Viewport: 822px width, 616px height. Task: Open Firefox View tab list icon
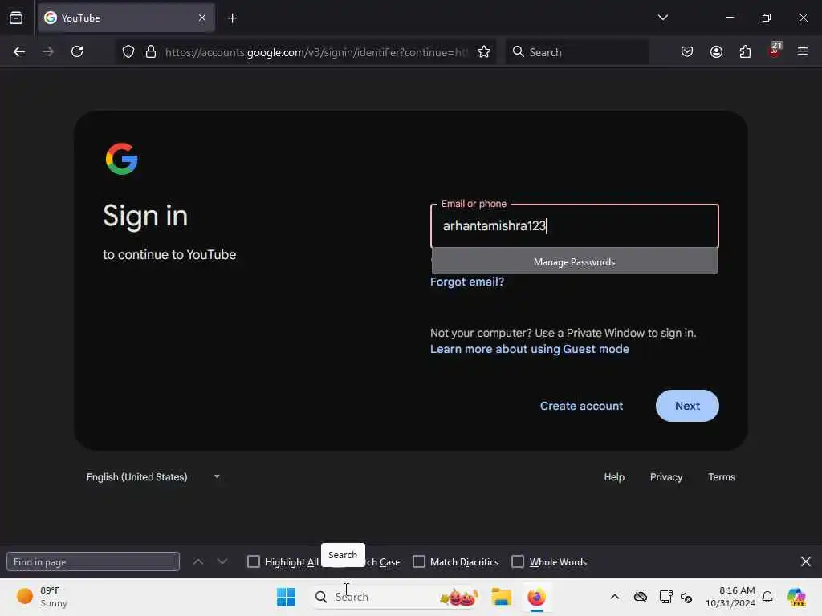(x=16, y=18)
